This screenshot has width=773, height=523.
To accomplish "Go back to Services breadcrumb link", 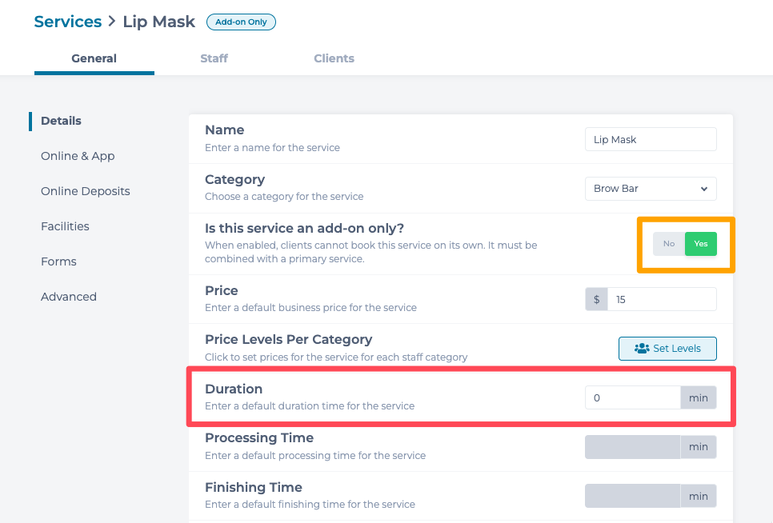I will (68, 22).
